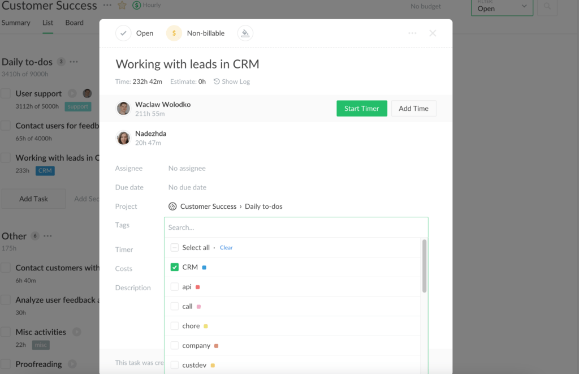Click the tag Search input field

click(x=295, y=227)
